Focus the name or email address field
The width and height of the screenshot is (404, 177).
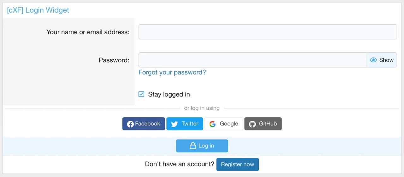[x=267, y=32]
